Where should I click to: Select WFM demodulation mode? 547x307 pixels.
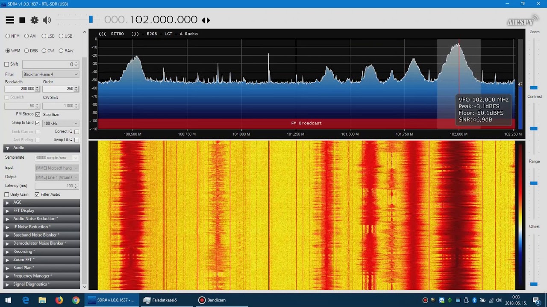click(x=13, y=51)
